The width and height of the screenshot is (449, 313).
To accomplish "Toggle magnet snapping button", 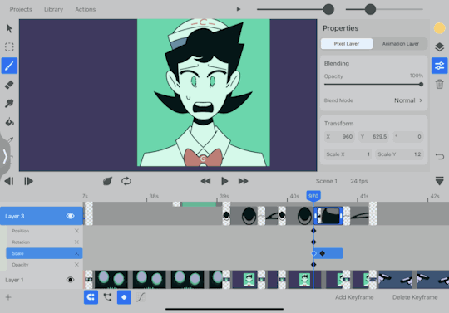I will 91,297.
